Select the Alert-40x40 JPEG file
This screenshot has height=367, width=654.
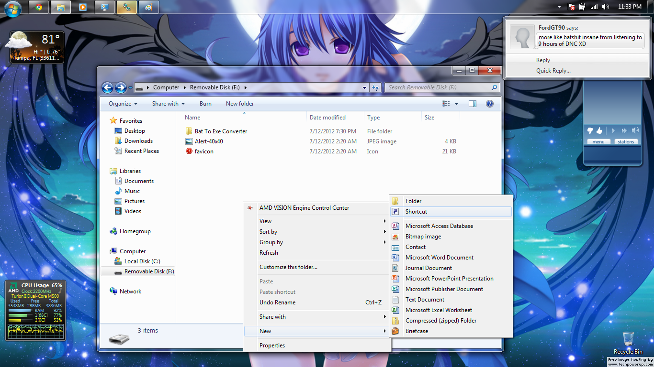coord(209,141)
